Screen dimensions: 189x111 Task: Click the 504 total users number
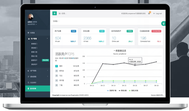(58, 38)
